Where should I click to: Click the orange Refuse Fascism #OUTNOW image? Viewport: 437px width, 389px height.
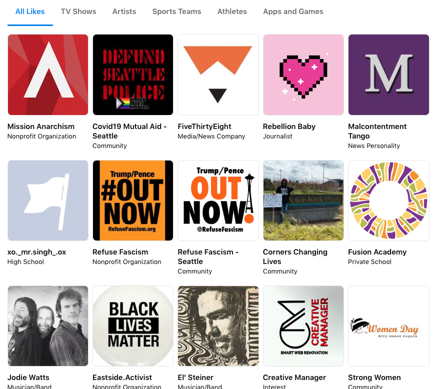[133, 200]
